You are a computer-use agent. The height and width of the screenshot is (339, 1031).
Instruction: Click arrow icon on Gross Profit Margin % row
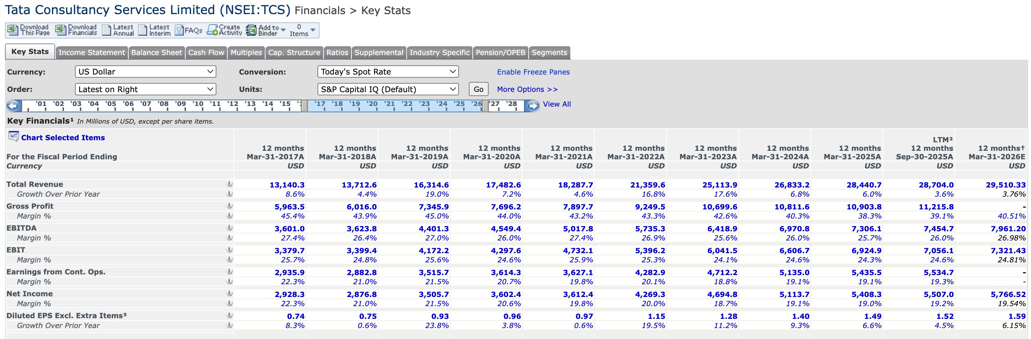click(x=229, y=216)
